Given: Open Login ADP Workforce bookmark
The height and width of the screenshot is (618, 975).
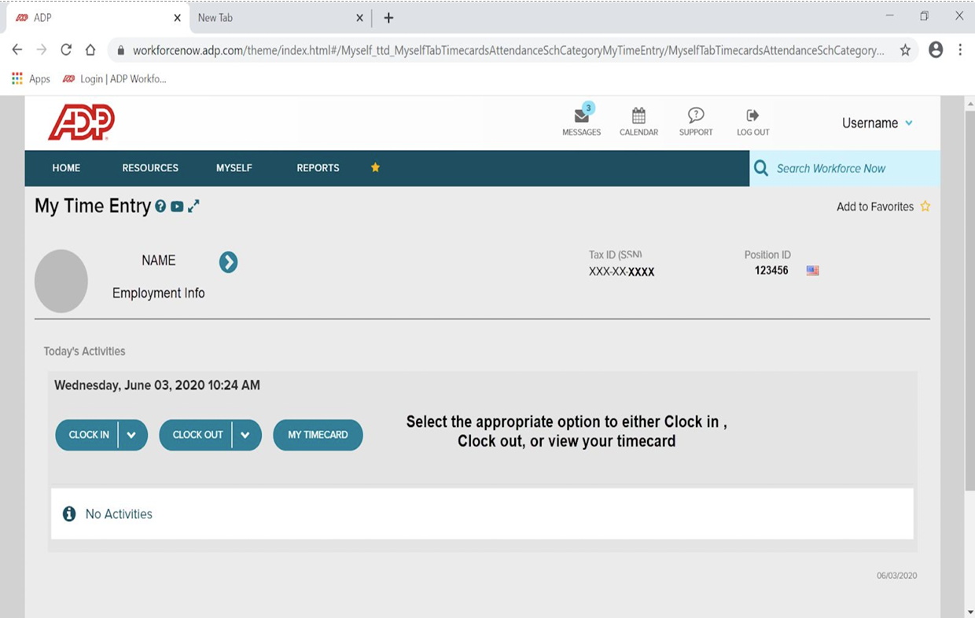Looking at the screenshot, I should (x=115, y=79).
